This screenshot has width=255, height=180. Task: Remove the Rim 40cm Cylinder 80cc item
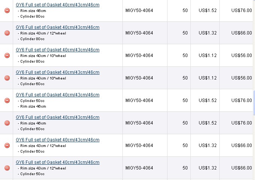[x=7, y=55]
